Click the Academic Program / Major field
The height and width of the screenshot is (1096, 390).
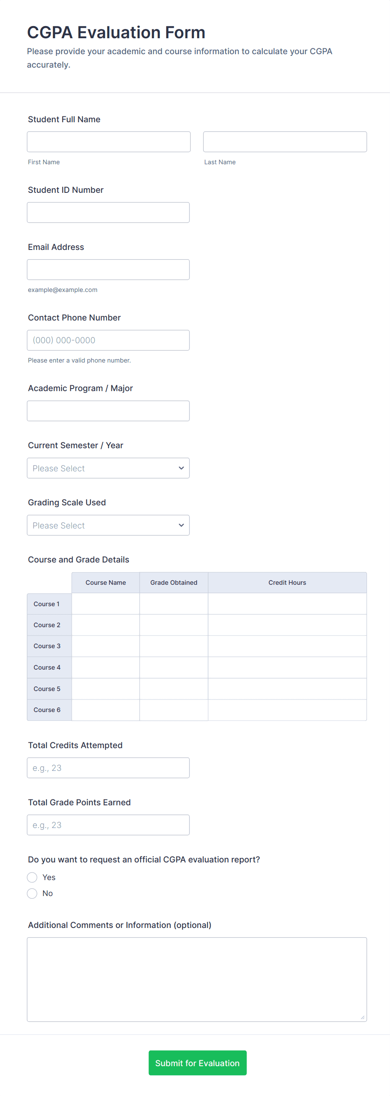108,410
